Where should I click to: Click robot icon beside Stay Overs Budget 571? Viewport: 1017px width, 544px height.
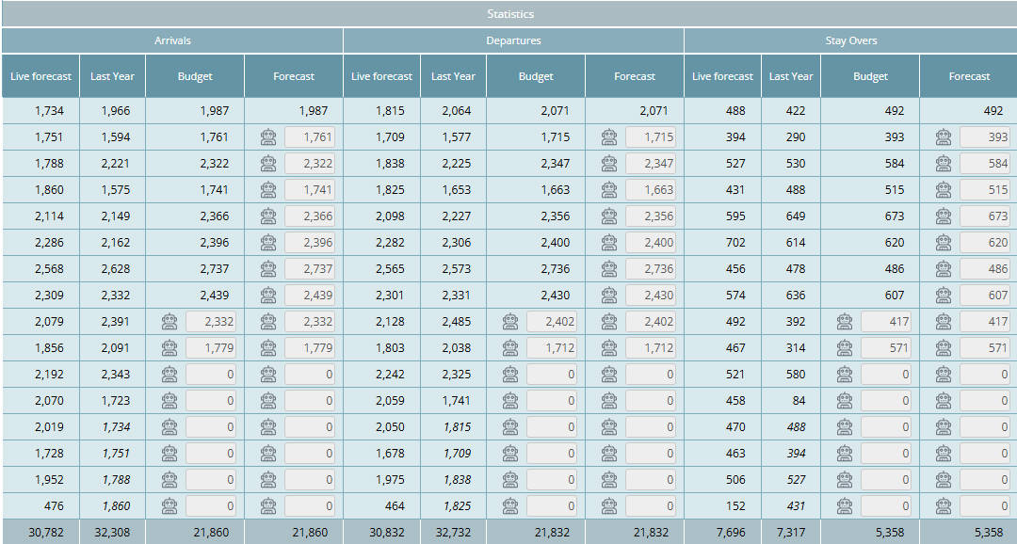pos(844,348)
